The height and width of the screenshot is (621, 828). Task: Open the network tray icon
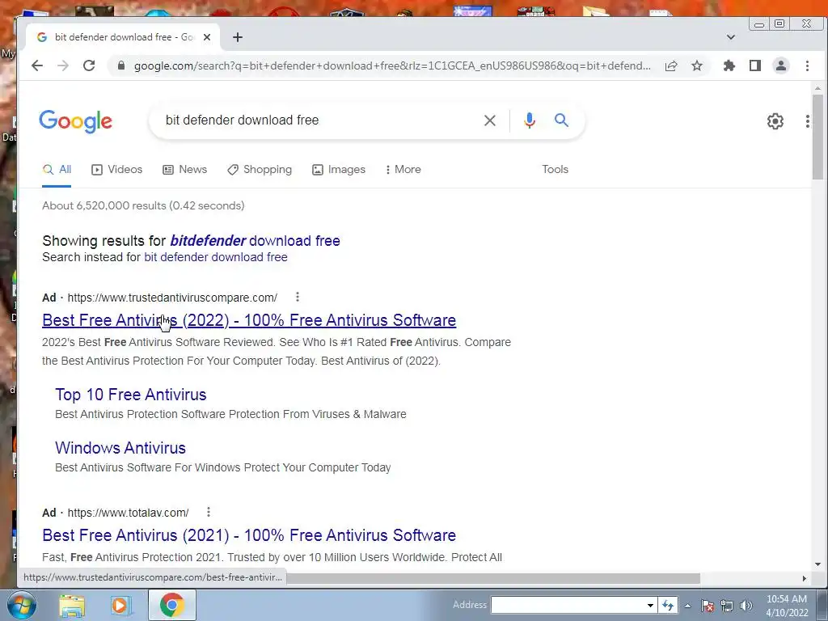tap(727, 606)
